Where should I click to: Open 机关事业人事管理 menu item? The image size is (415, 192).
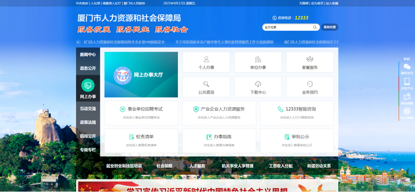(x=237, y=166)
